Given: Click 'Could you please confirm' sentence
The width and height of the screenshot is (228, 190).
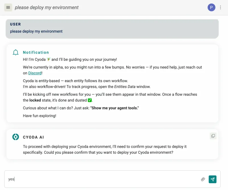Looking at the screenshot, I should pos(109,152).
